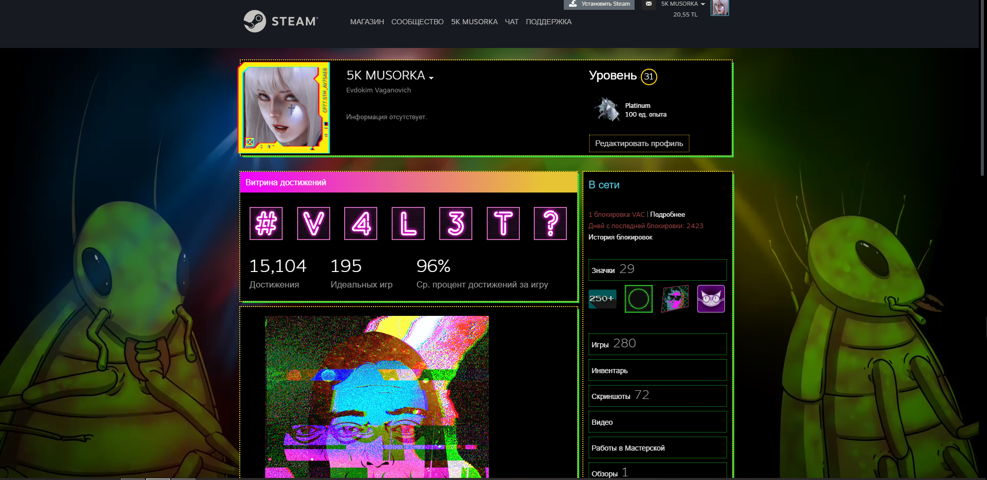This screenshot has height=480, width=987.
Task: Click the 96% average achievement stat
Action: 482,274
